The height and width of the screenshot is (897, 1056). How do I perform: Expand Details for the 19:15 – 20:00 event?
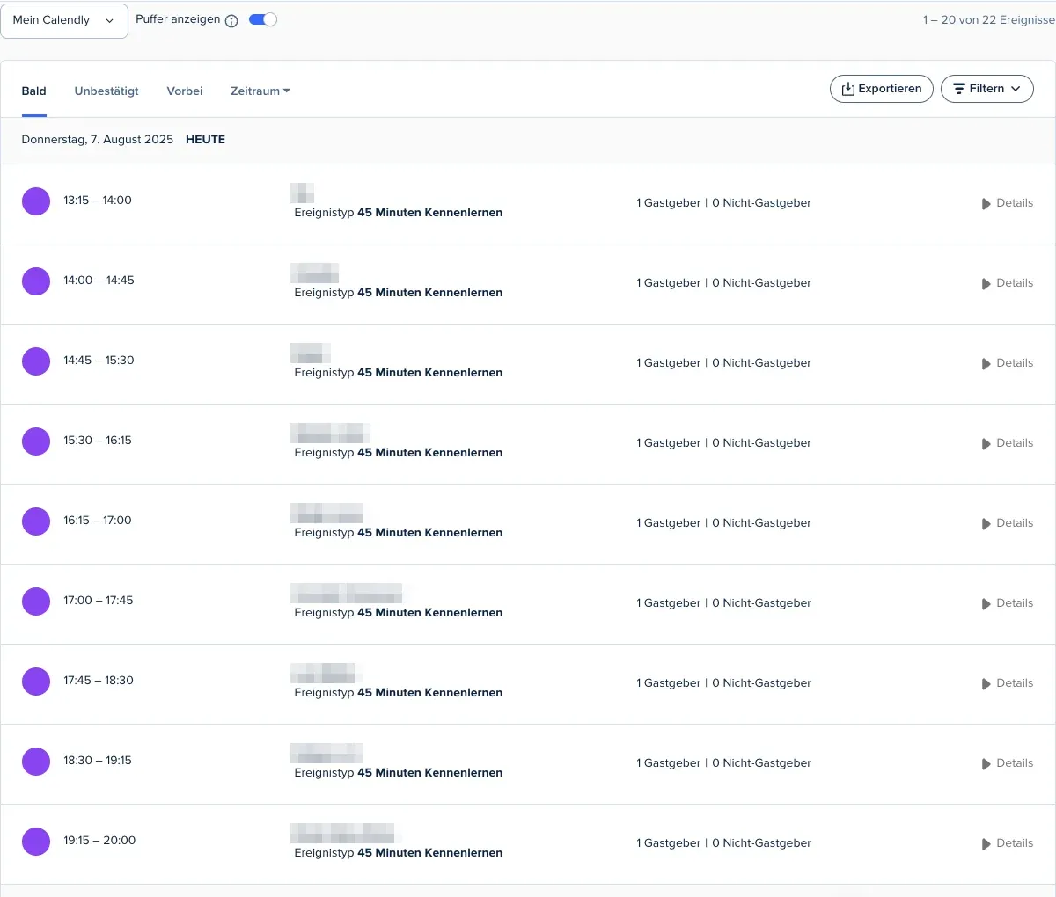click(x=1008, y=843)
